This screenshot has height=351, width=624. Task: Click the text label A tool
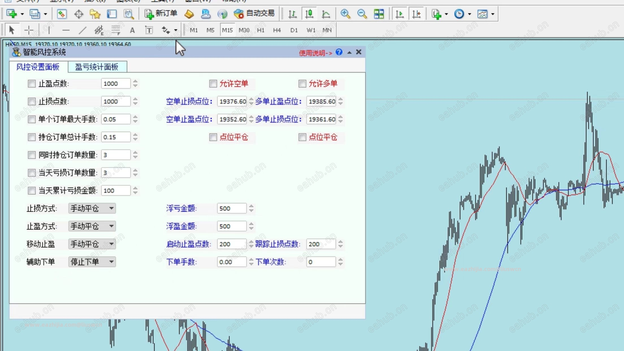coord(132,30)
